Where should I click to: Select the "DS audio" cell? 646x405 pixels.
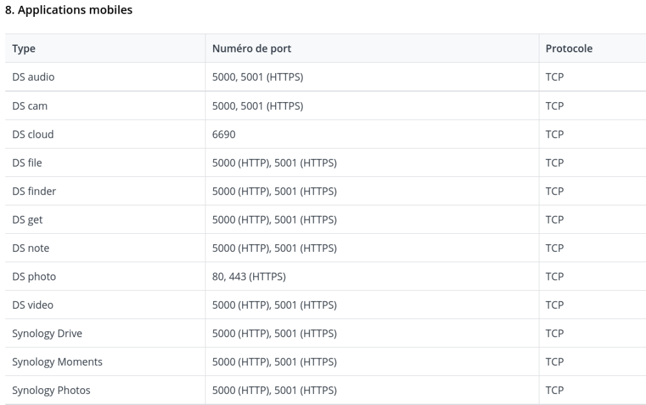point(33,77)
